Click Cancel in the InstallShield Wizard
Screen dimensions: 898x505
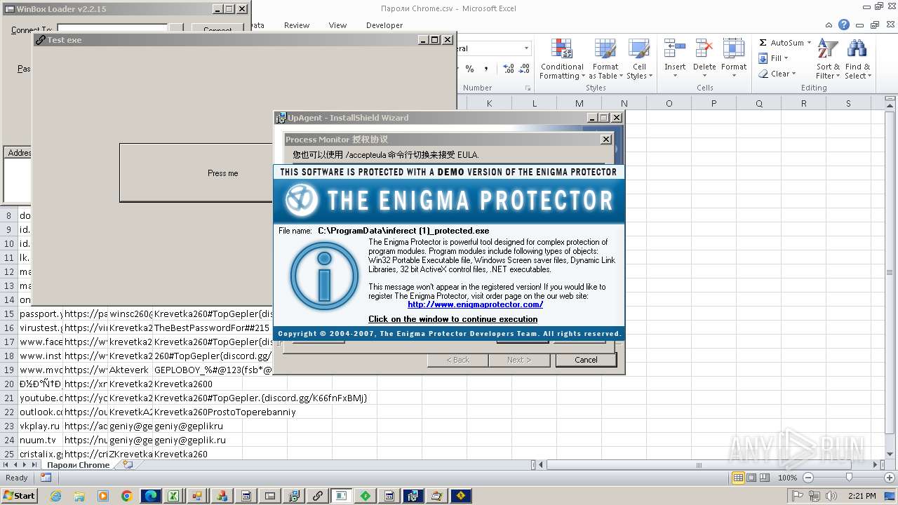click(x=586, y=360)
